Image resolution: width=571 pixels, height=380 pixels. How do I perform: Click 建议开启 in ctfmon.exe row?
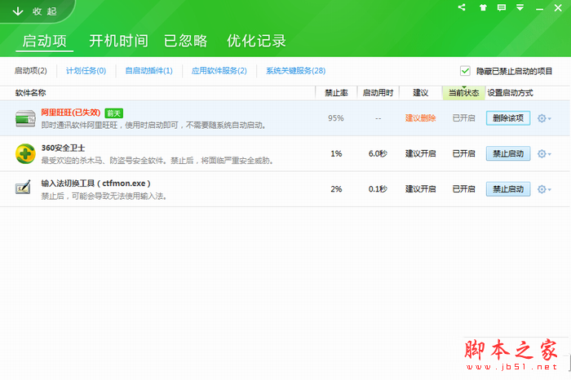click(420, 189)
